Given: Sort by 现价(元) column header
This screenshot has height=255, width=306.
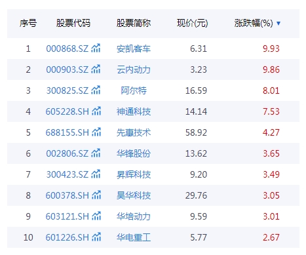Looking at the screenshot, I should coord(193,23).
